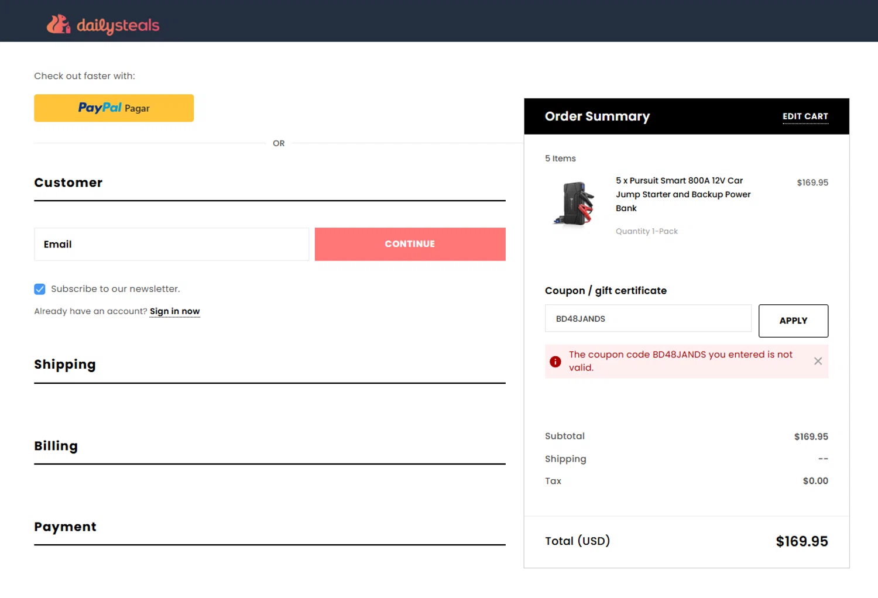Viewport: 878px width, 598px height.
Task: Click the 'Check out faster with:' text
Action: [84, 76]
